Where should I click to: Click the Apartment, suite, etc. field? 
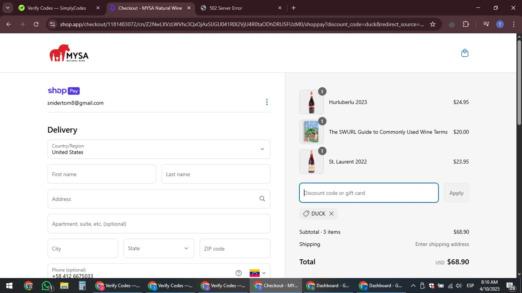coord(159,224)
